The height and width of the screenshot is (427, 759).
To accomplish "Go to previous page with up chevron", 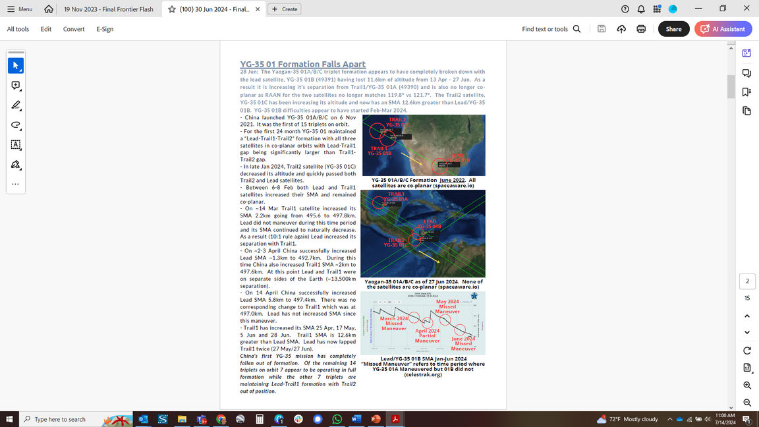I will [x=747, y=316].
